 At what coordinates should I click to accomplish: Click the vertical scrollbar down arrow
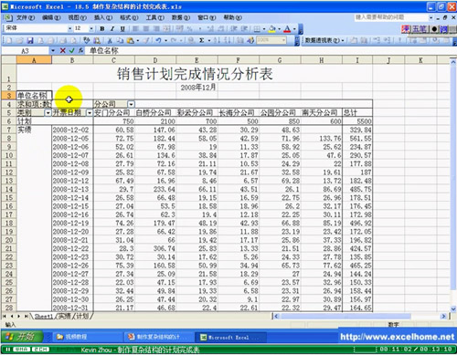click(453, 309)
